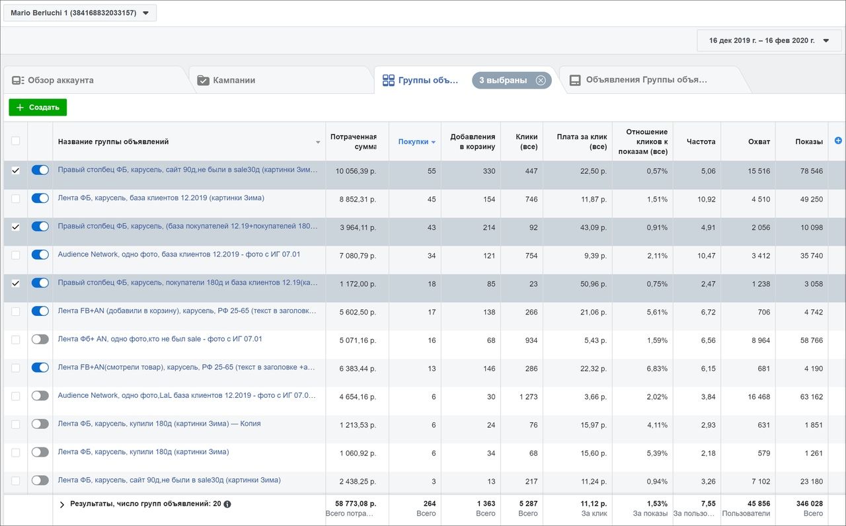The image size is (846, 526).
Task: Open 'Лента Фб+ AN, одно фото,кто не был sale' link
Action: [x=160, y=339]
